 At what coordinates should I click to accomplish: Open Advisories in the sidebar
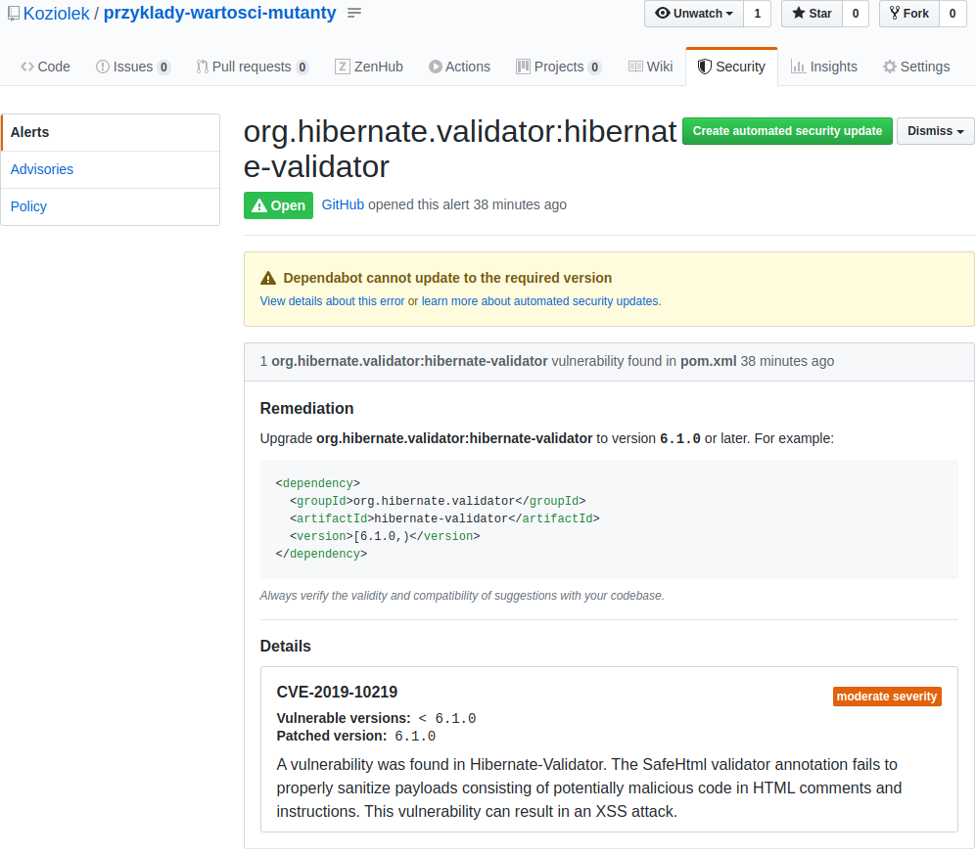(111, 169)
